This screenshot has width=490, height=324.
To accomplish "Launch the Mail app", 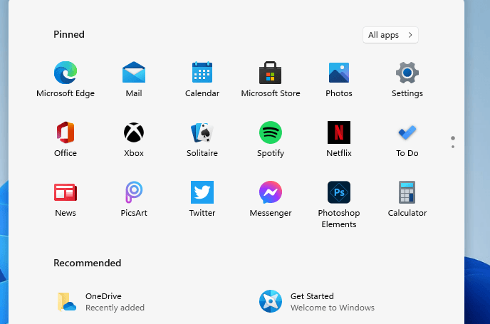I will (x=134, y=79).
